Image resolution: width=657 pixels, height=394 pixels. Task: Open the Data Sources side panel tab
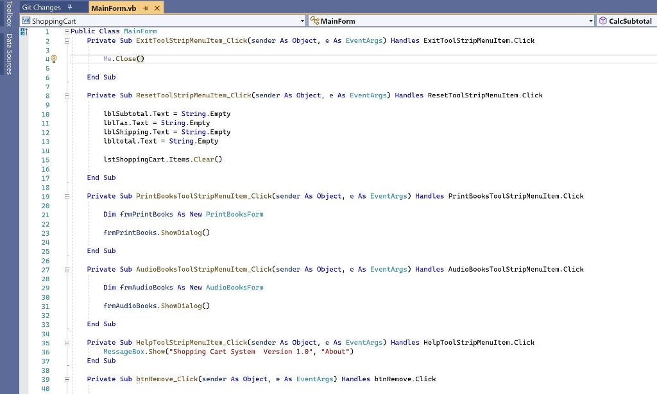[x=9, y=54]
